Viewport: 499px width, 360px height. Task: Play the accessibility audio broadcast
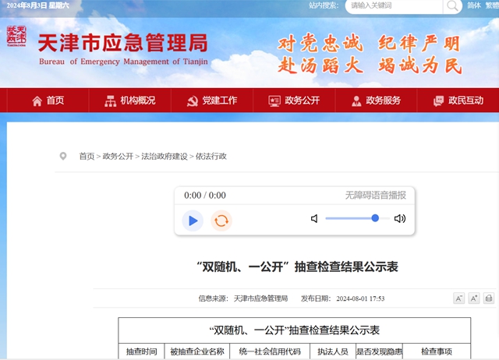tap(193, 221)
